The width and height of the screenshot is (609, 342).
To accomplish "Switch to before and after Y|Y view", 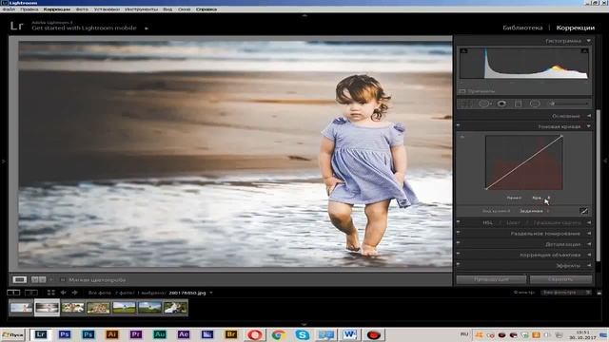I will coord(38,279).
